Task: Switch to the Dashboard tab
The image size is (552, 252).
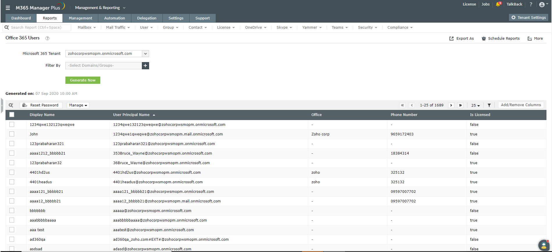Action: click(x=21, y=18)
